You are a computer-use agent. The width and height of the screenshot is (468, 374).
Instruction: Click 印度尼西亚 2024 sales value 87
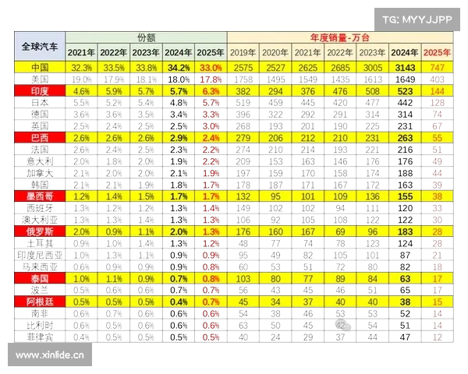click(x=405, y=255)
